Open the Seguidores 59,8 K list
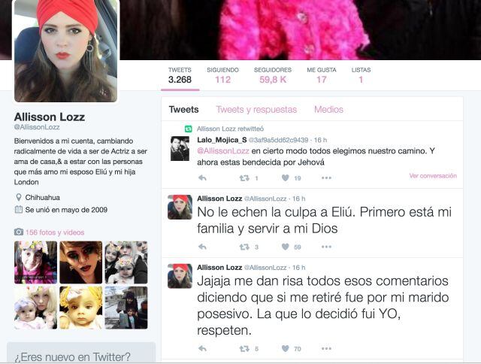Image resolution: width=481 pixels, height=364 pixels. click(273, 75)
